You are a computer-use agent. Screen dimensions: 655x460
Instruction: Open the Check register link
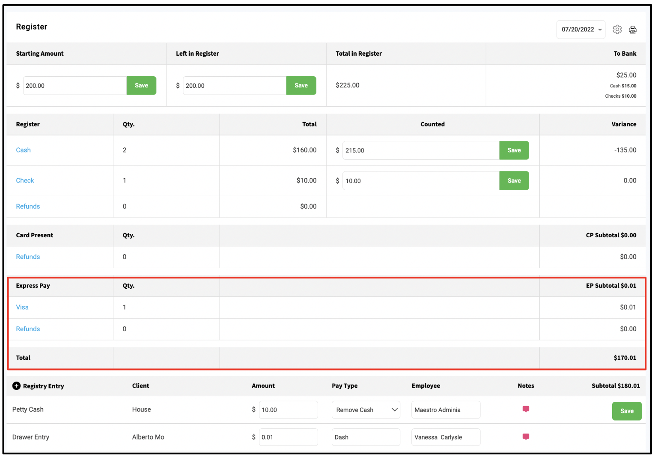[25, 180]
